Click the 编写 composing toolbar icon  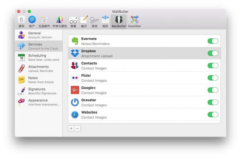pos(84,21)
